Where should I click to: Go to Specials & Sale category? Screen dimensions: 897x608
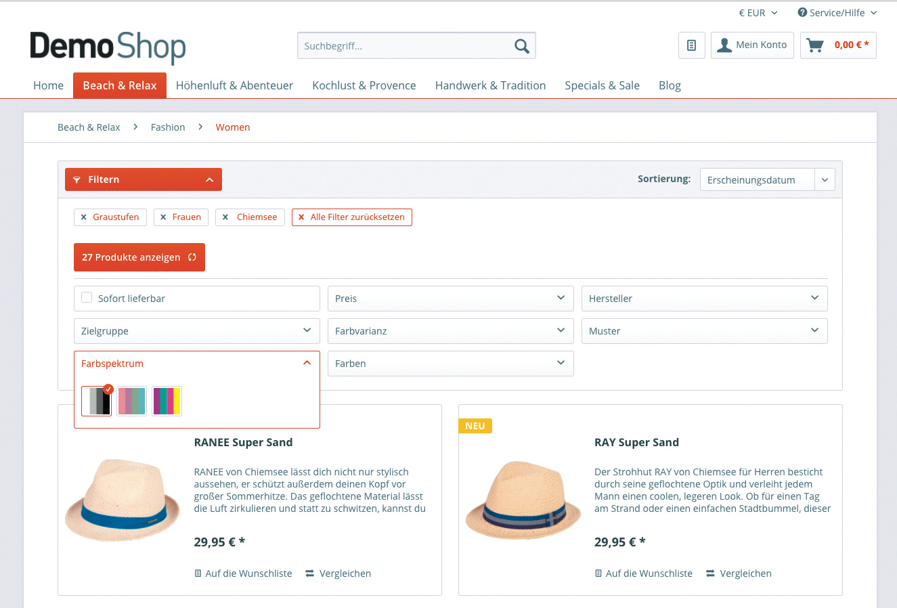602,86
